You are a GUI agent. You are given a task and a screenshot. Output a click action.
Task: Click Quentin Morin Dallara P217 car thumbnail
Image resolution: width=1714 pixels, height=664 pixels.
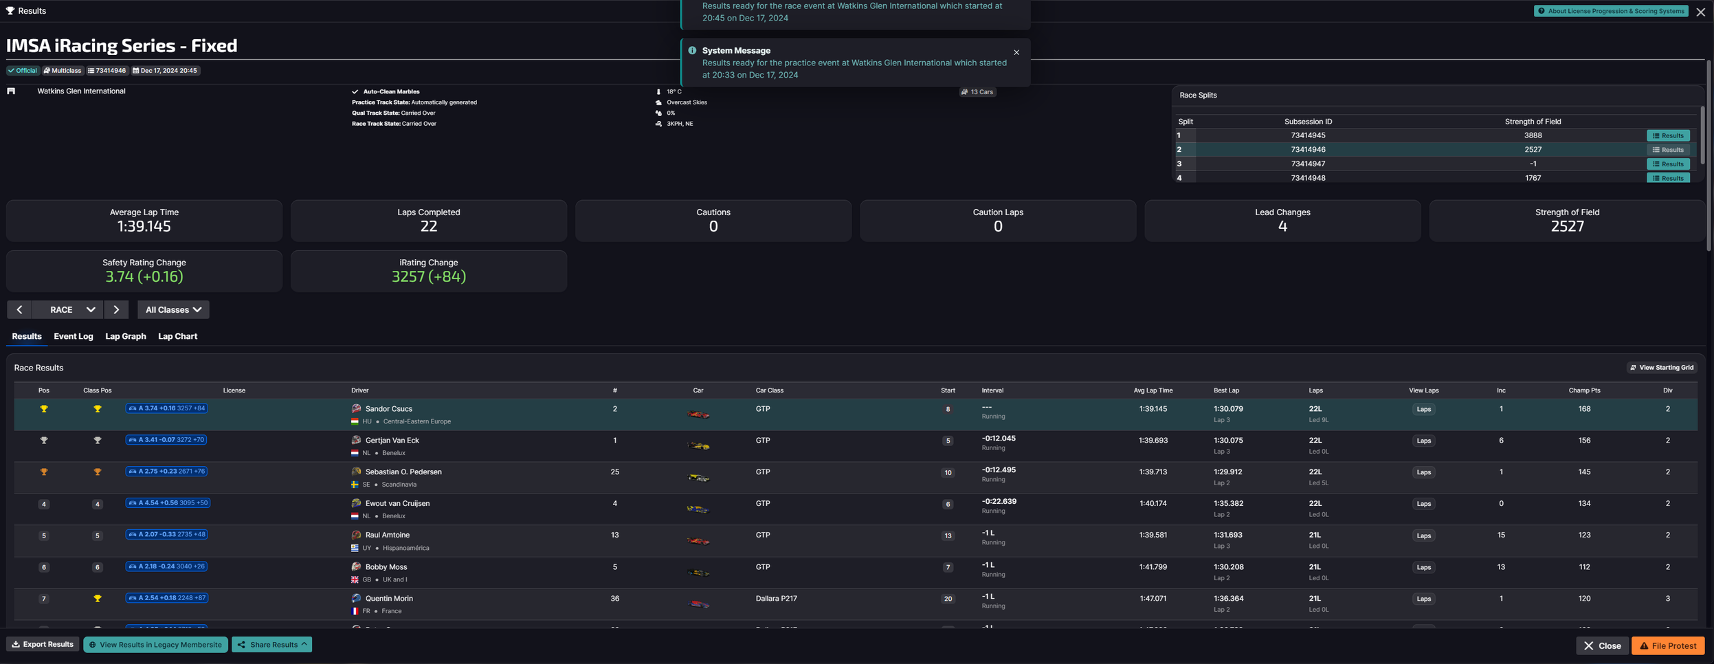coord(698,604)
